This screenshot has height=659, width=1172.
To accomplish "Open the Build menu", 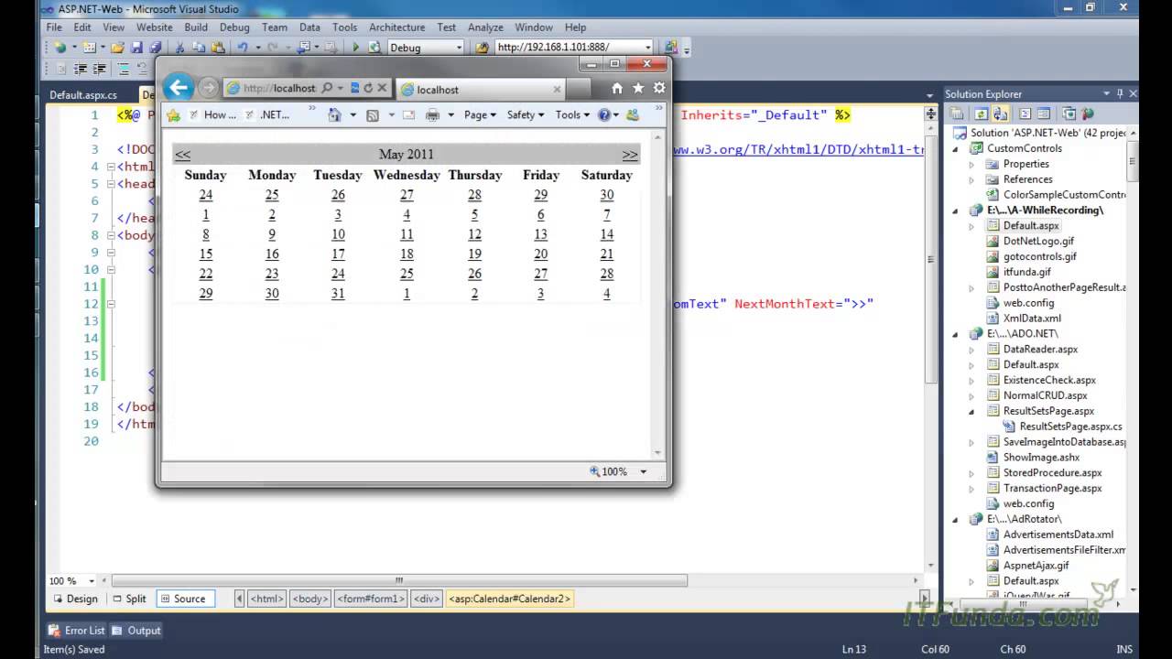I will tap(196, 27).
